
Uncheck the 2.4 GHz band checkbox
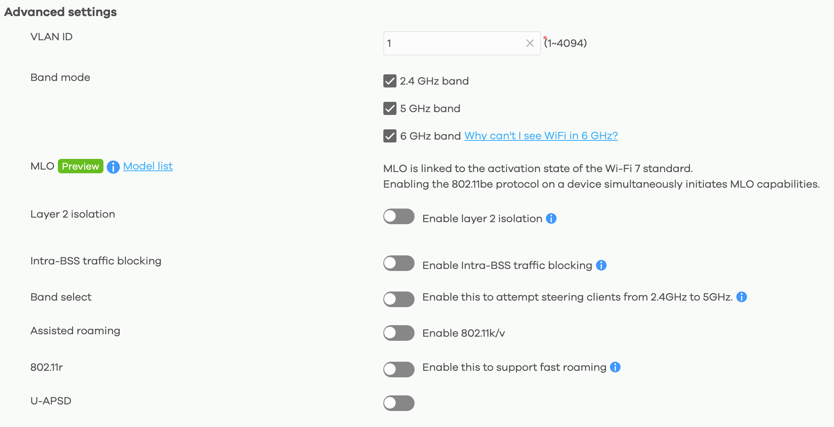coord(390,81)
